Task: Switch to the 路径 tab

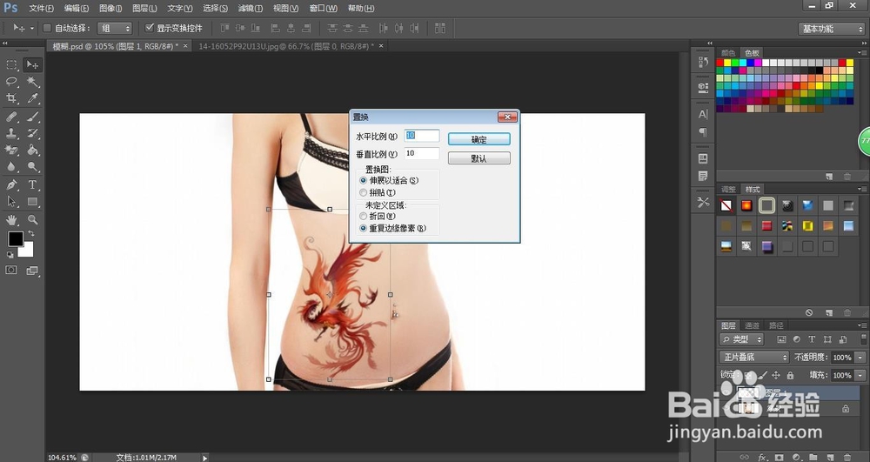Action: (776, 325)
